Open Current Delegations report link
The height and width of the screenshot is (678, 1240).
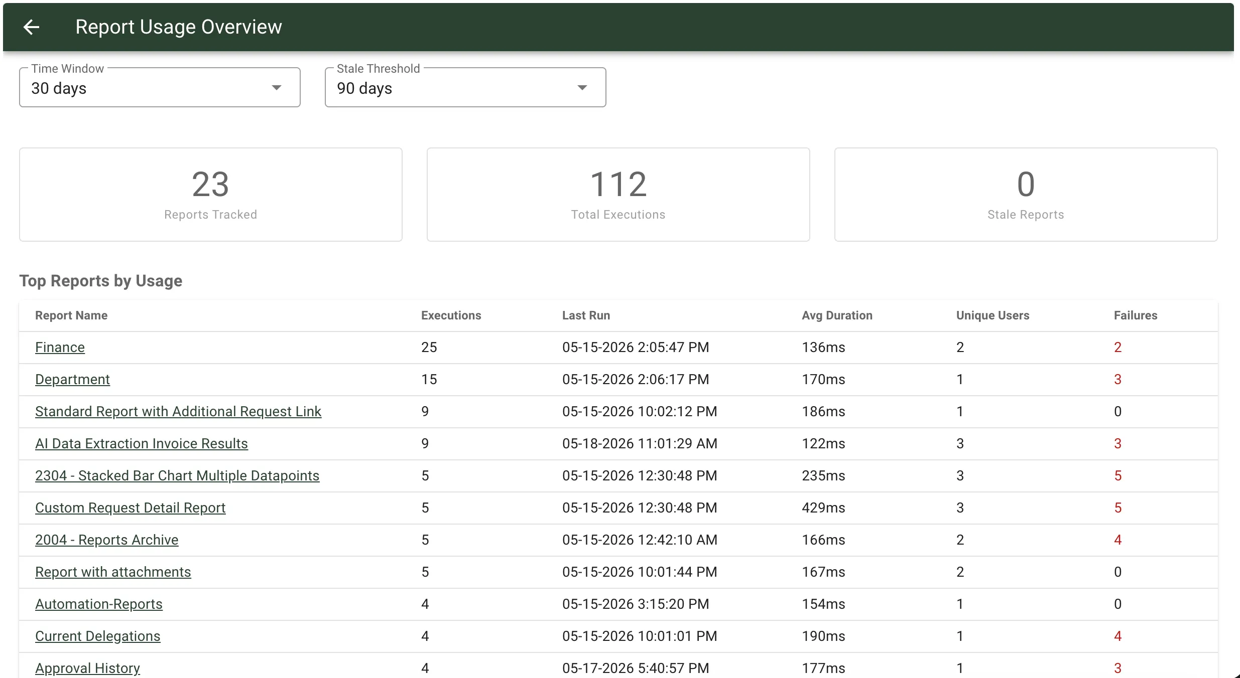pyautogui.click(x=97, y=636)
